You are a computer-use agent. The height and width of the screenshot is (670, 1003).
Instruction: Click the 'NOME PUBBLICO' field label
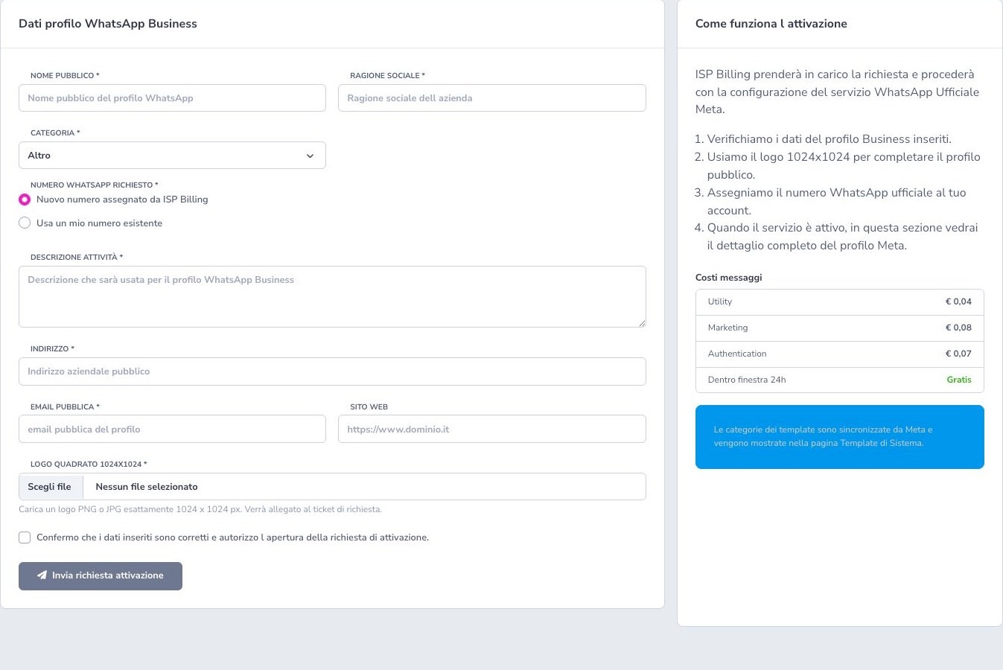pyautogui.click(x=65, y=75)
